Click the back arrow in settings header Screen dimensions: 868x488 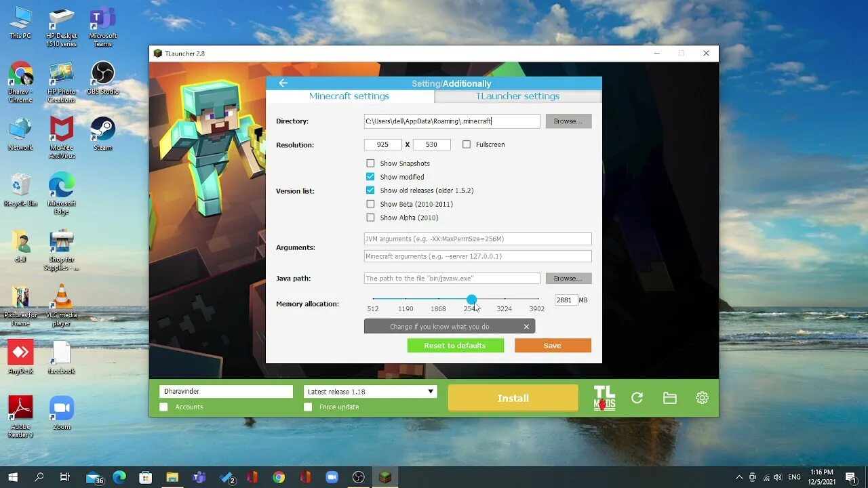[x=283, y=83]
